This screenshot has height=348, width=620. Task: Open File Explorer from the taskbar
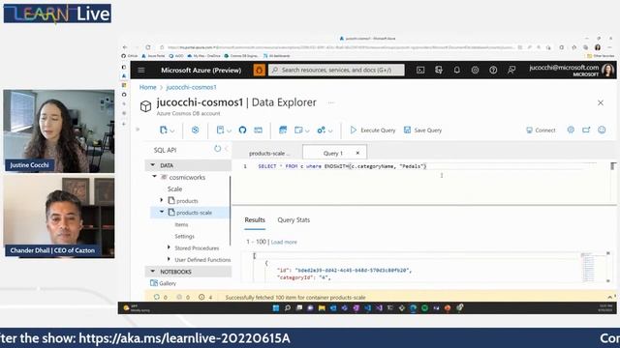coord(322,308)
